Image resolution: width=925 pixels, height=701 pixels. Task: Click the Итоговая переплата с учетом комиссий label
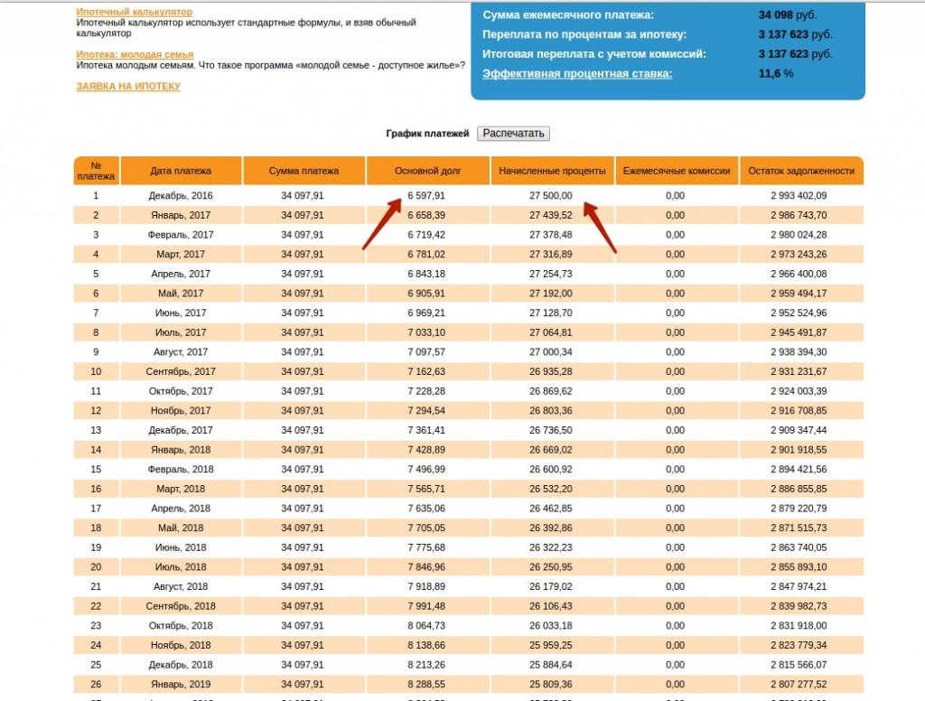click(594, 54)
